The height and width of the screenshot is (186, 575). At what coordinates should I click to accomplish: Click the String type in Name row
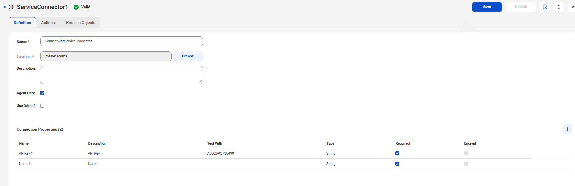331,164
